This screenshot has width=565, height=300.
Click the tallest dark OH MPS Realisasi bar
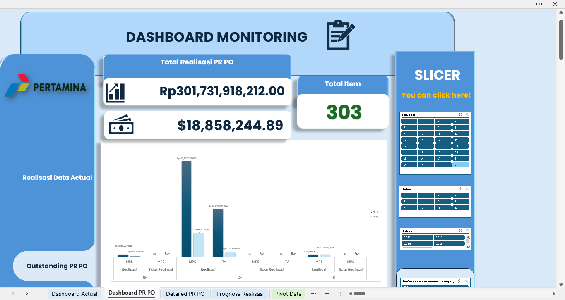pyautogui.click(x=186, y=209)
